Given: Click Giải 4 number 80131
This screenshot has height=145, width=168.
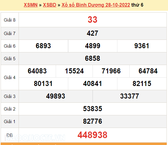Looking at the screenshot, I should point(43,84).
